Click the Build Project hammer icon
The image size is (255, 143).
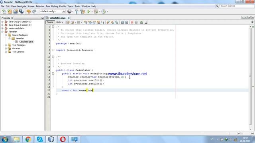76,12
